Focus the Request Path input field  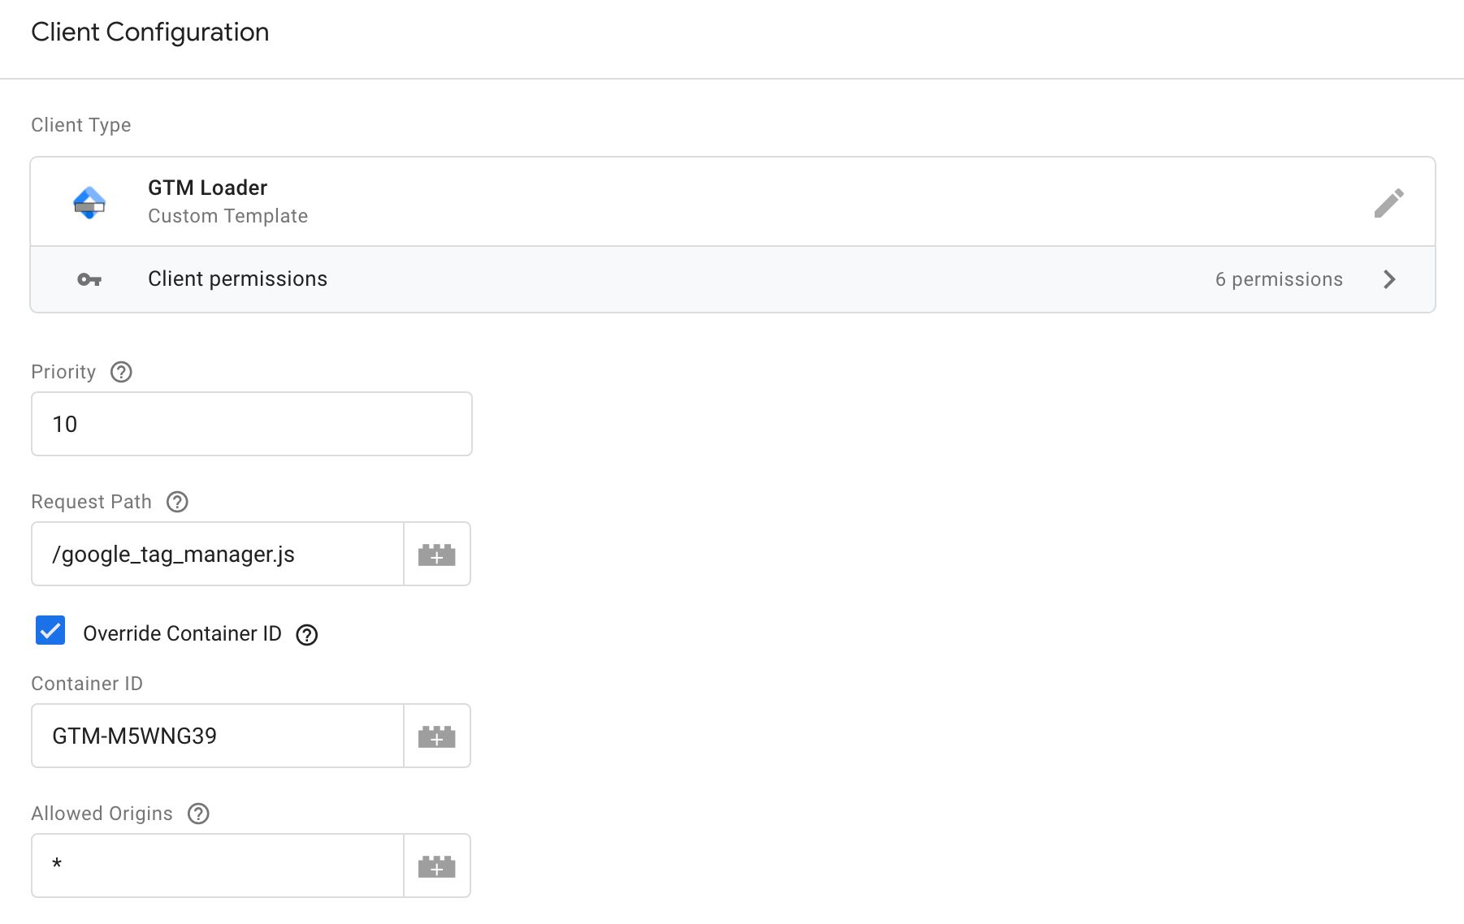pyautogui.click(x=218, y=554)
